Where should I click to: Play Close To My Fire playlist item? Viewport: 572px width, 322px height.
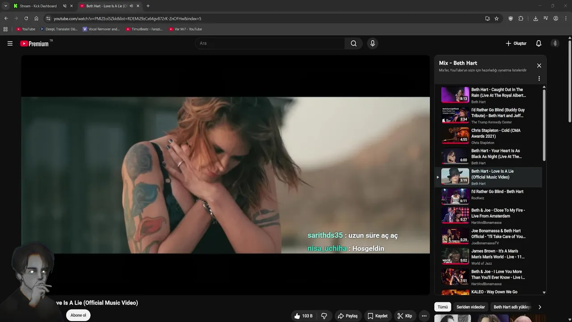tap(488, 216)
